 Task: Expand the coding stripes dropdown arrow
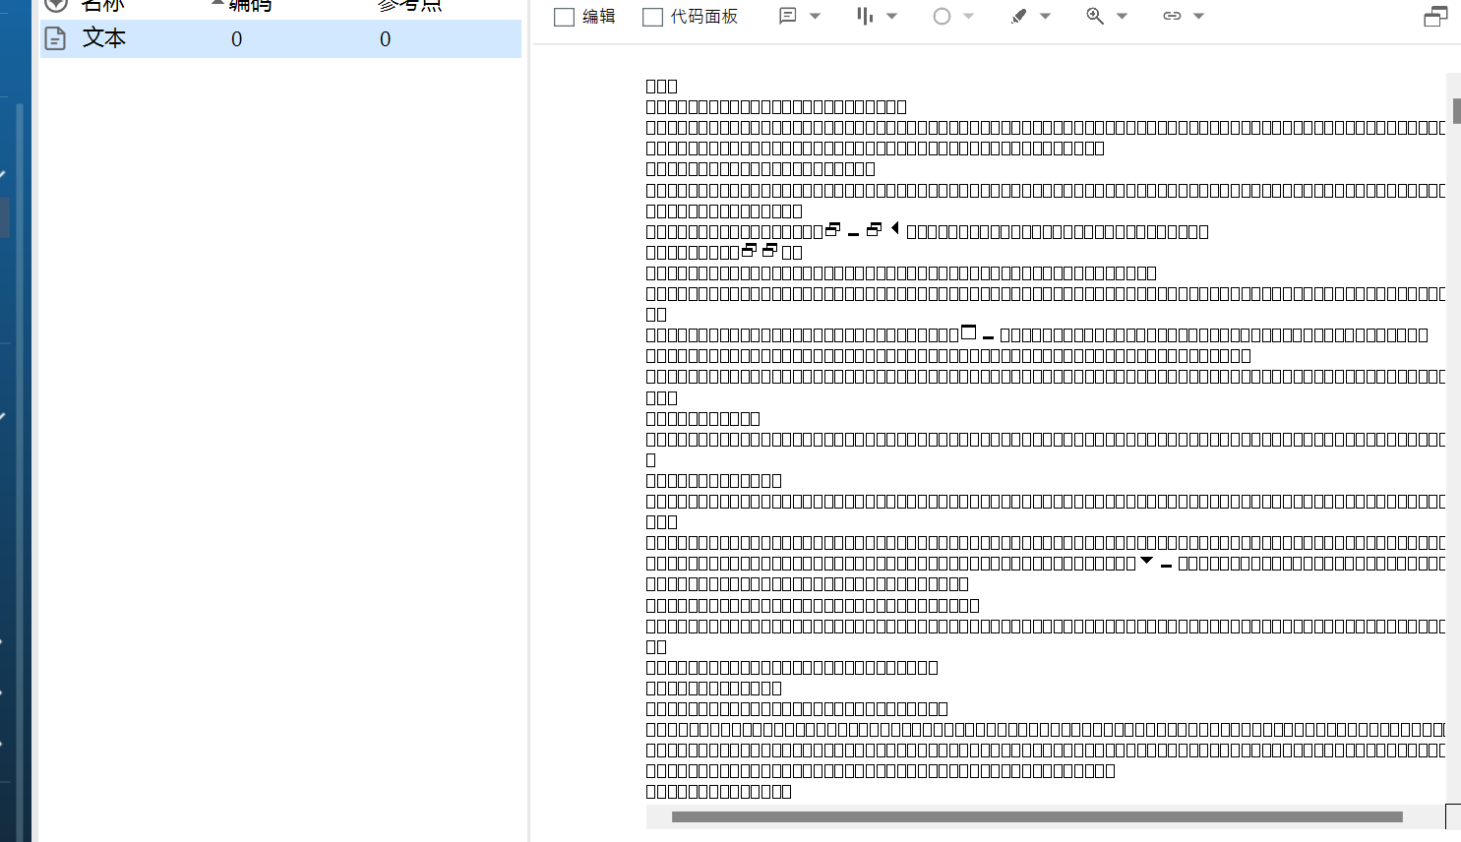(891, 16)
